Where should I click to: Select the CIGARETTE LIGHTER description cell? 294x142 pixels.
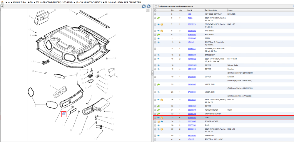213,114
